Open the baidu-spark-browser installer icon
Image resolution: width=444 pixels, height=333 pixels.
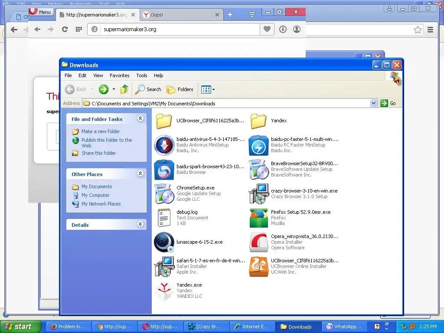pyautogui.click(x=164, y=170)
